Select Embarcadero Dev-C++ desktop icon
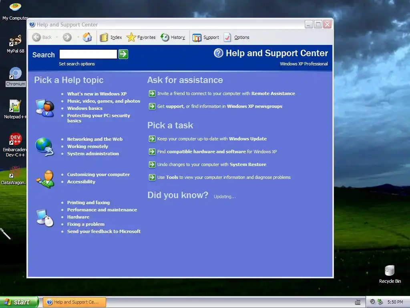Image resolution: width=410 pixels, height=308 pixels. click(x=15, y=145)
